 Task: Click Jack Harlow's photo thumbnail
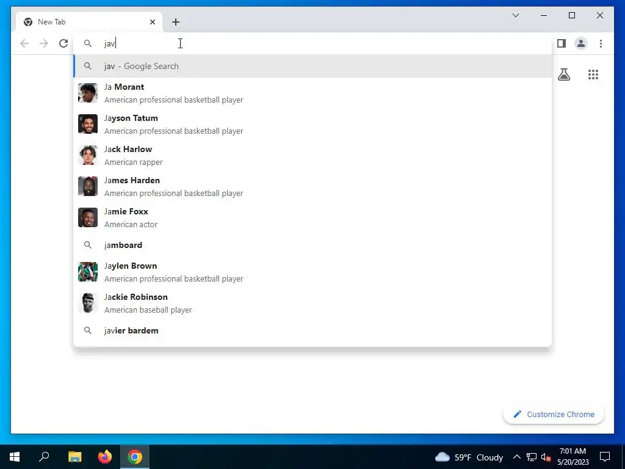tap(88, 155)
